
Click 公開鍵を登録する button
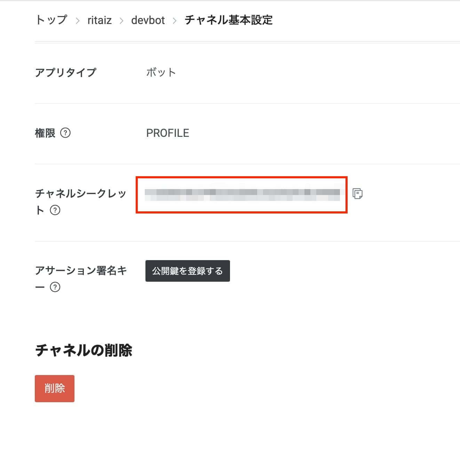pyautogui.click(x=188, y=271)
